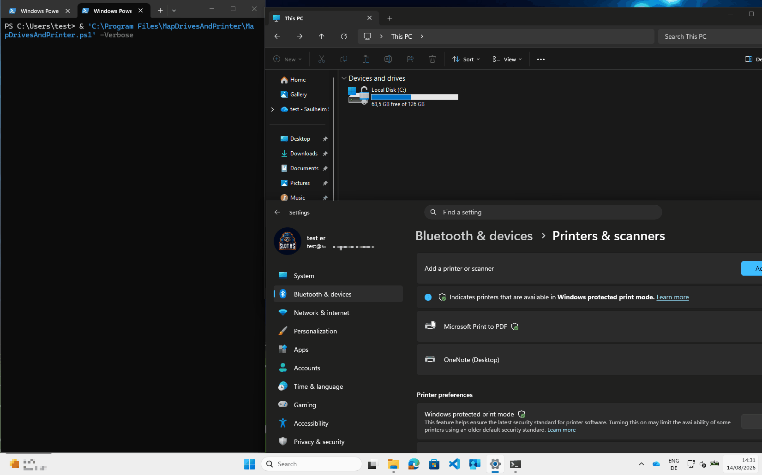Screen dimensions: 762x475
Task: Click the chevron after This PC in address bar
Action: click(x=422, y=36)
